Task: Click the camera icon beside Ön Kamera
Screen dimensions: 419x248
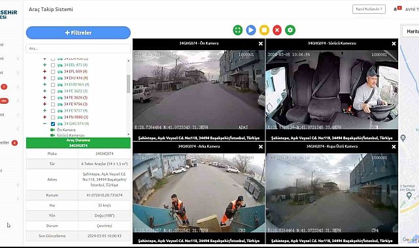Action: tap(53, 130)
